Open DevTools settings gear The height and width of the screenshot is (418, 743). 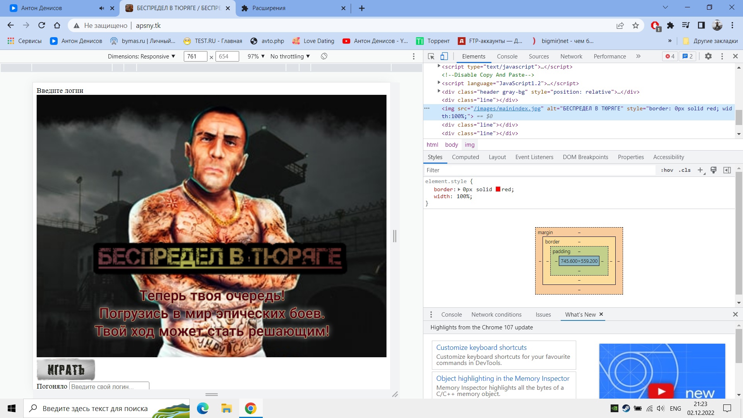coord(708,57)
